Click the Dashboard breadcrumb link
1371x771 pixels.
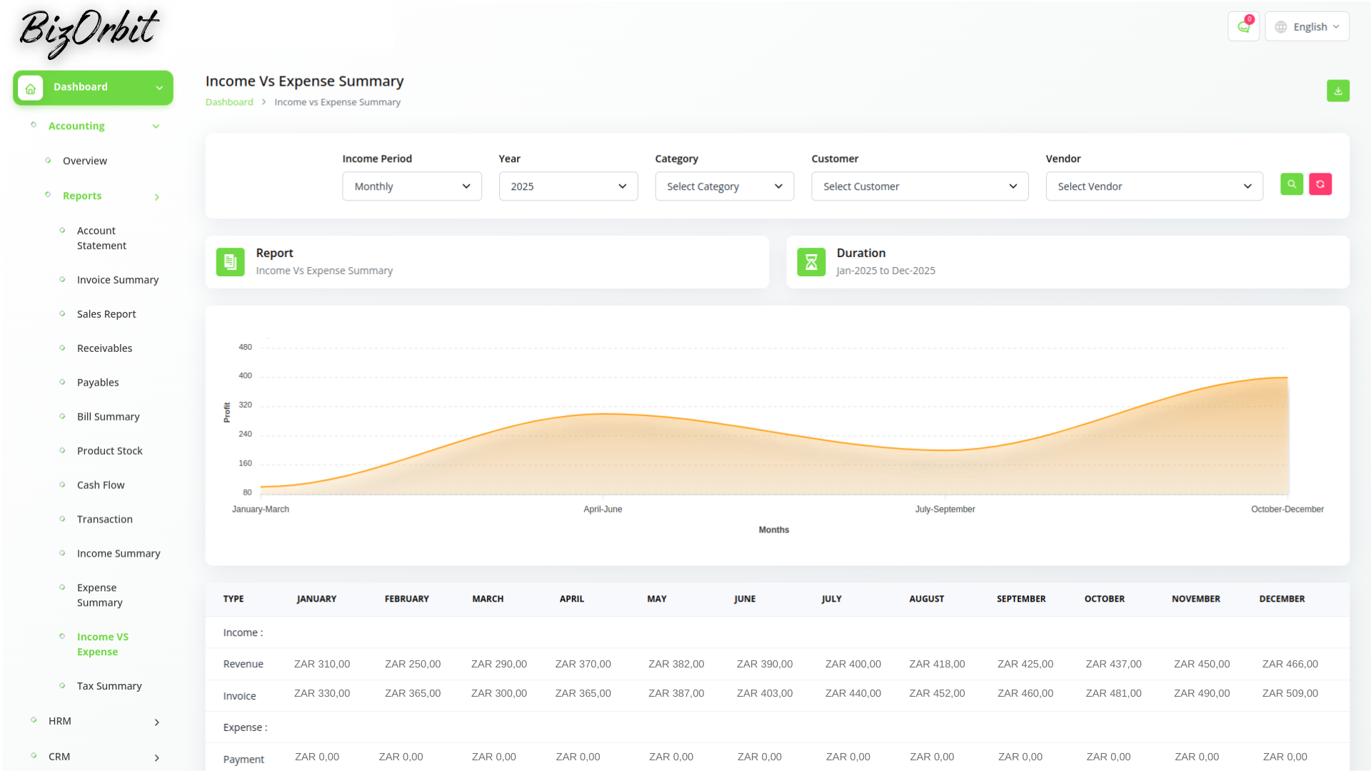[229, 102]
